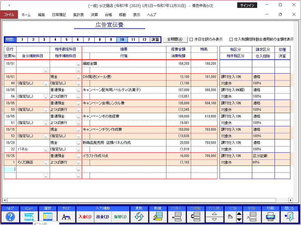Click the 入金(1) input assist button

click(x=85, y=217)
